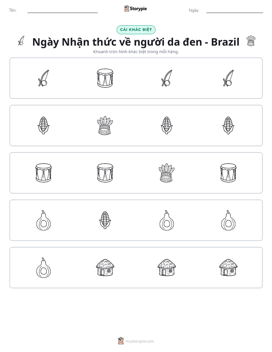Screen dimensions: 272x352
Task: Click the worksheet title about Brazil
Action: [136, 42]
